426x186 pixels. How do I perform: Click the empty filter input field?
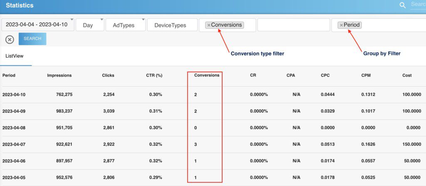(292, 25)
